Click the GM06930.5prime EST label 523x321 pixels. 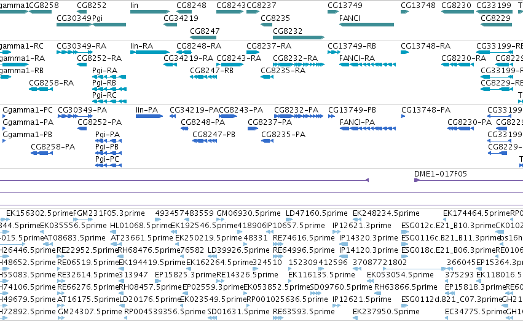[248, 213]
